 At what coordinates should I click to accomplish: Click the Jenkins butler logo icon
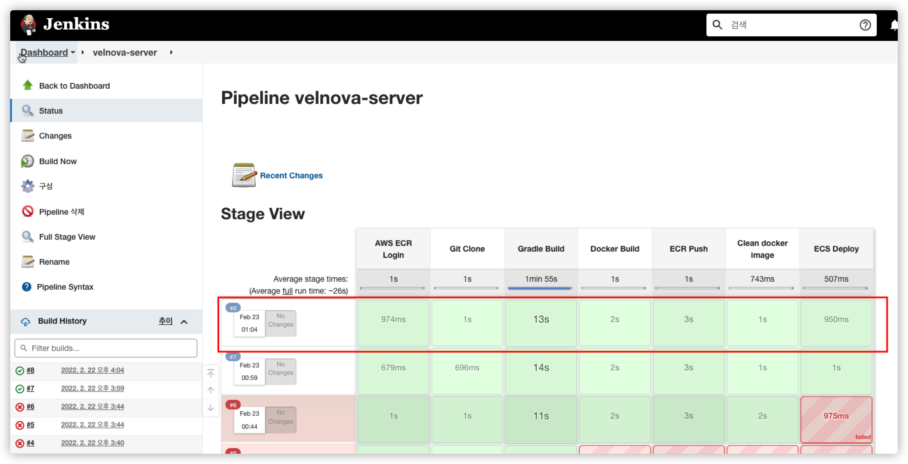coord(28,24)
